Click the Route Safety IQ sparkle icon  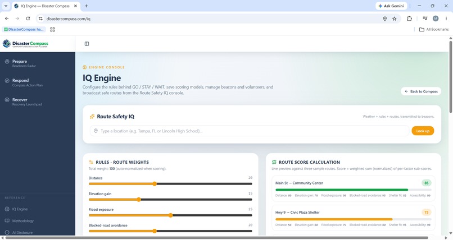click(x=92, y=117)
